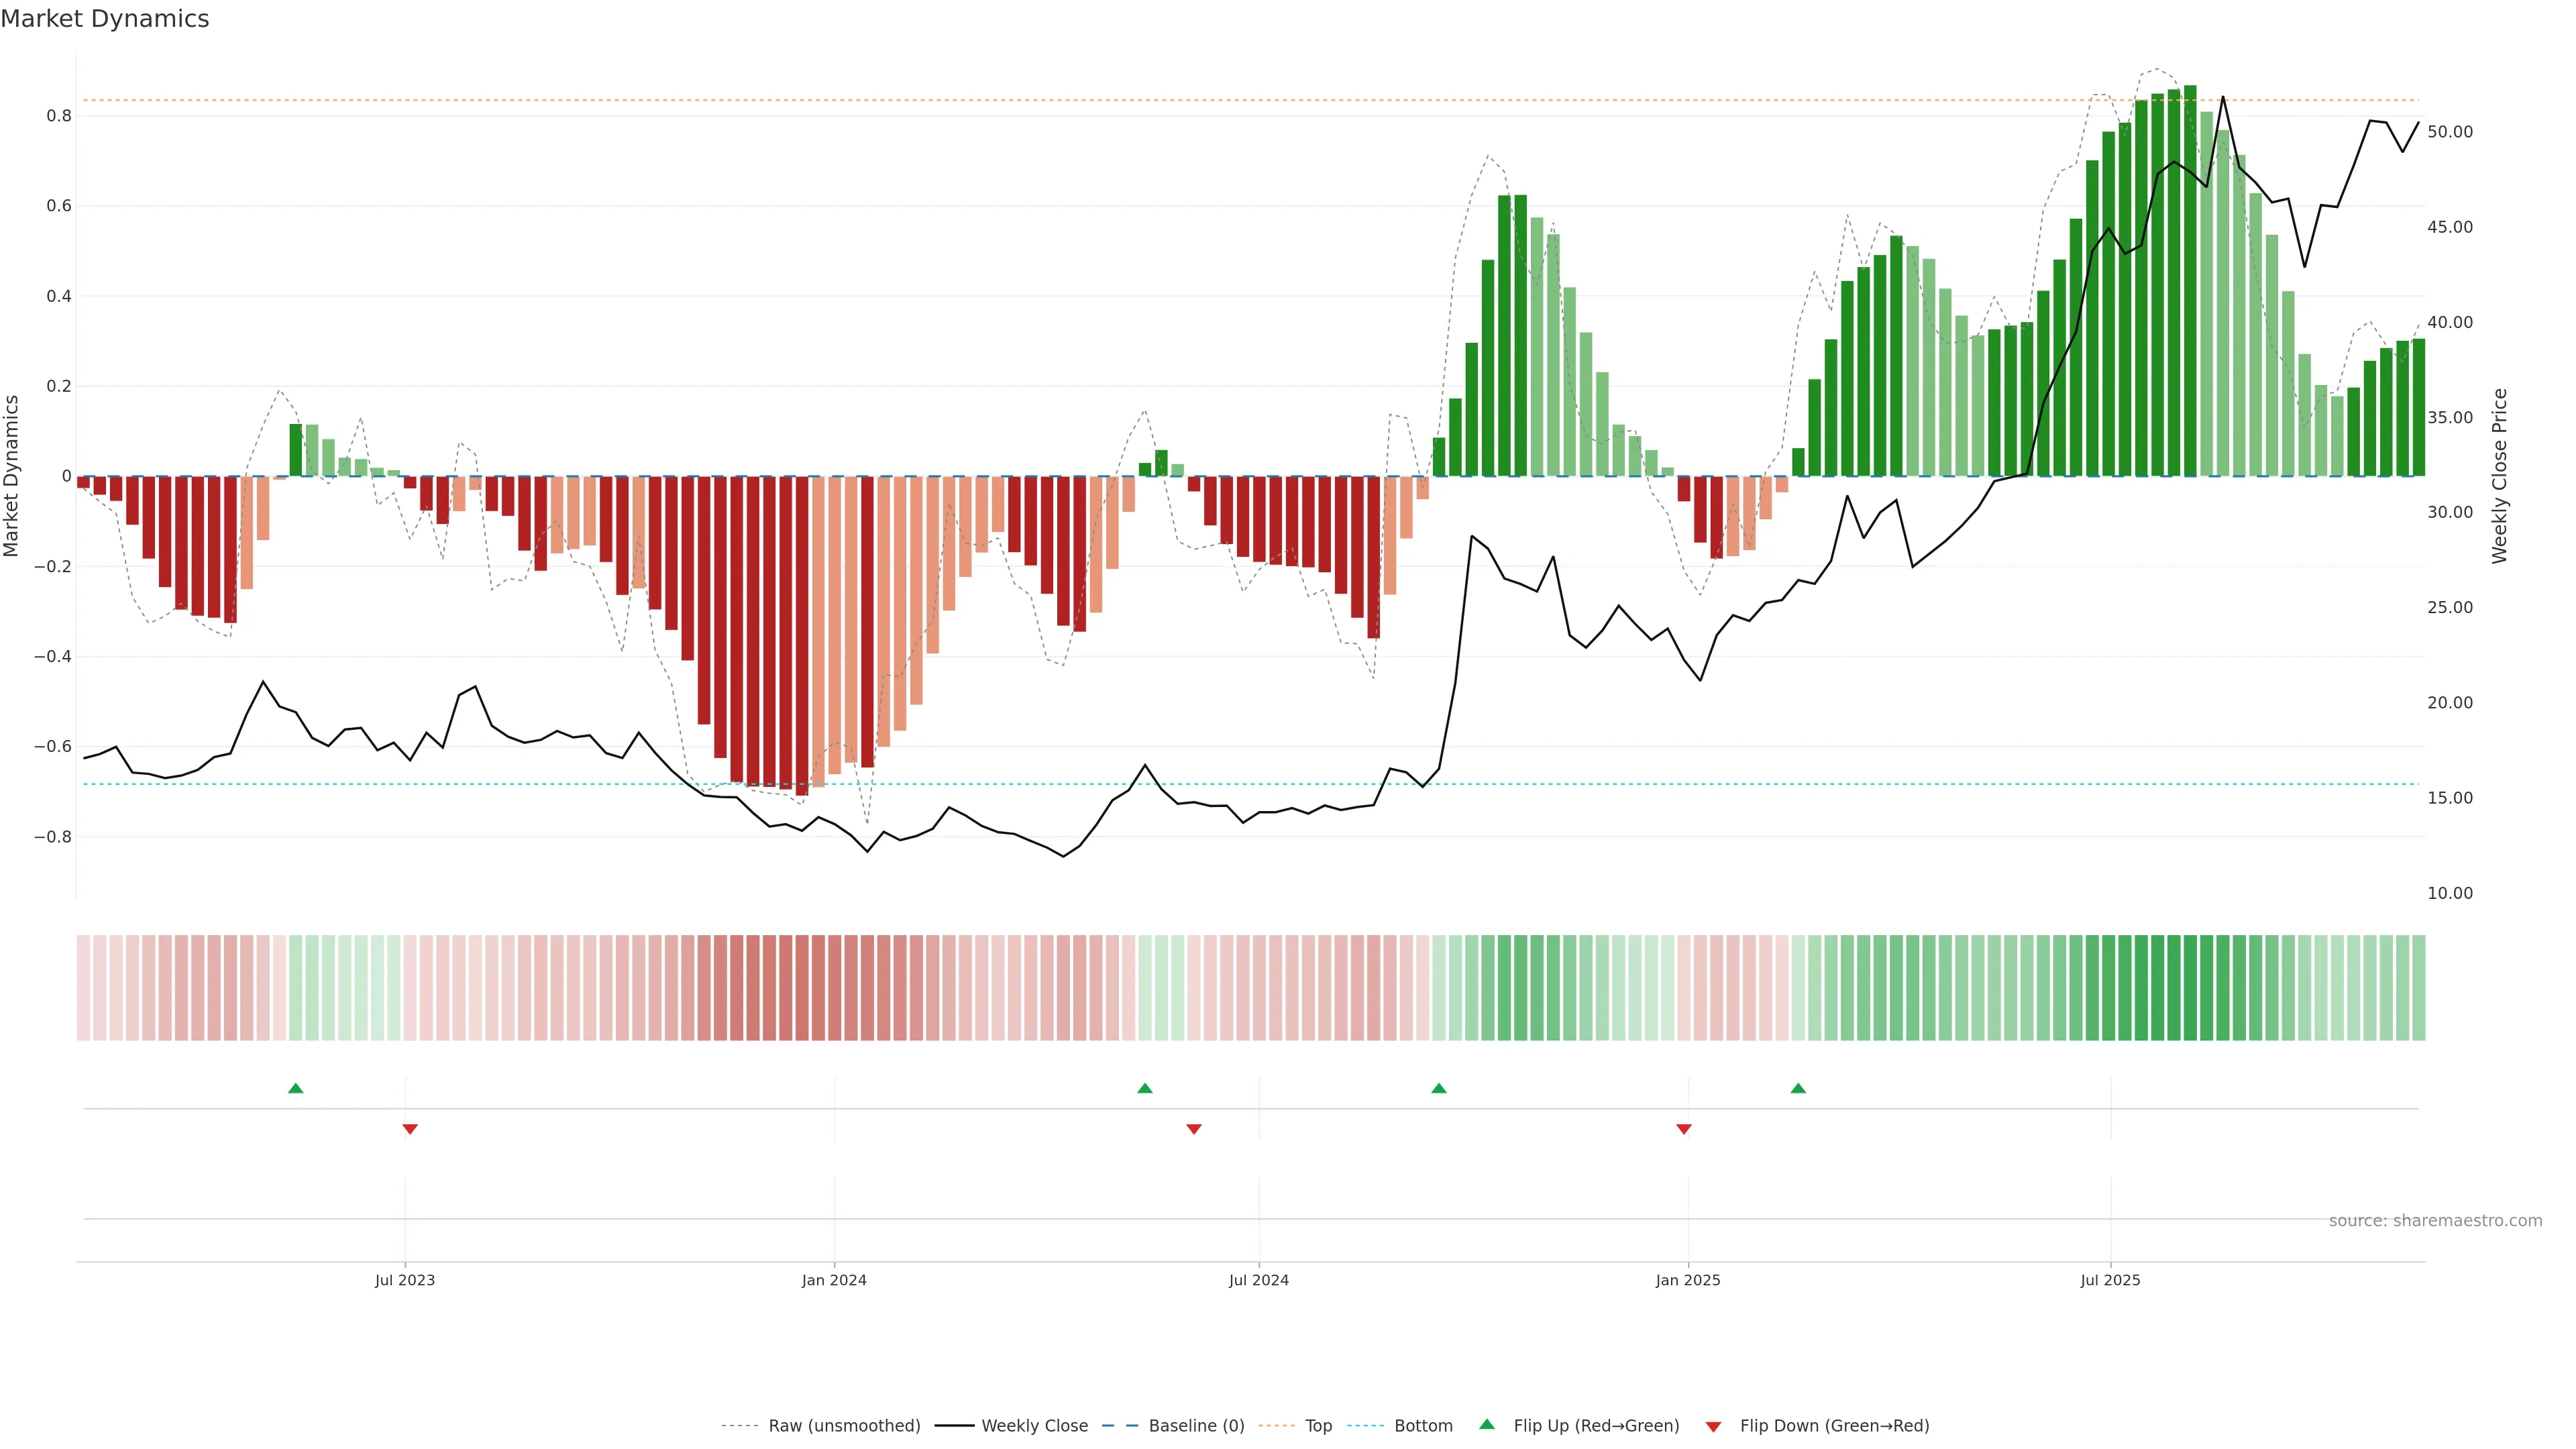This screenshot has width=2576, height=1449.
Task: Click the Market Dynamics chart title
Action: point(105,19)
